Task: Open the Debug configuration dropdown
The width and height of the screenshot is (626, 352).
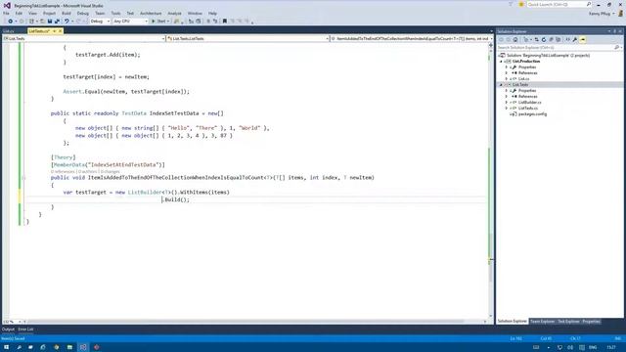Action: point(100,22)
